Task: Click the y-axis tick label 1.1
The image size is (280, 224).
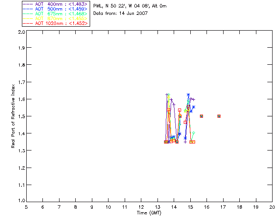Action: [21, 185]
